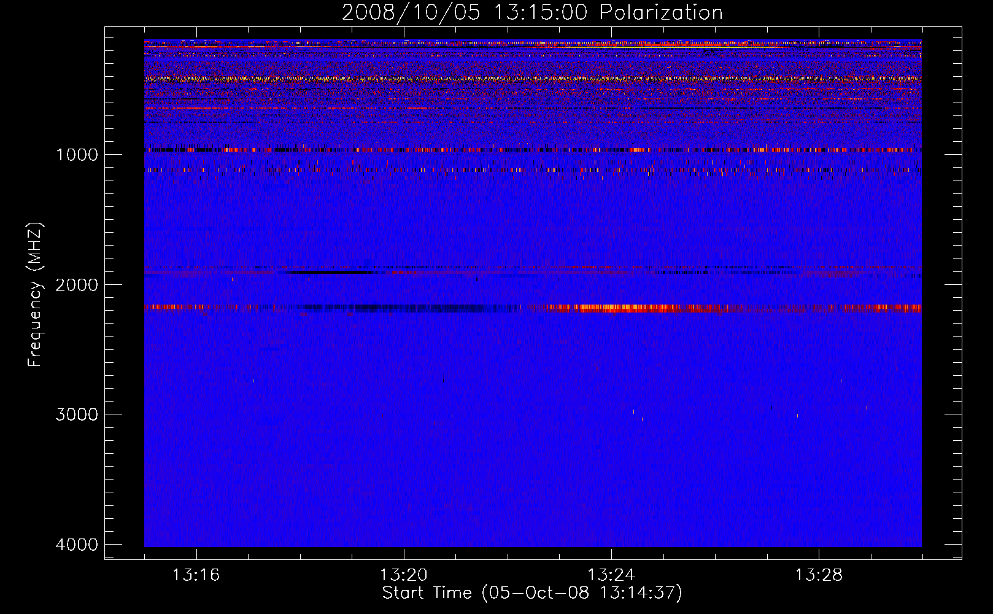Select the 2000 frequency tick label
Screen dimensions: 993x614
pos(77,285)
